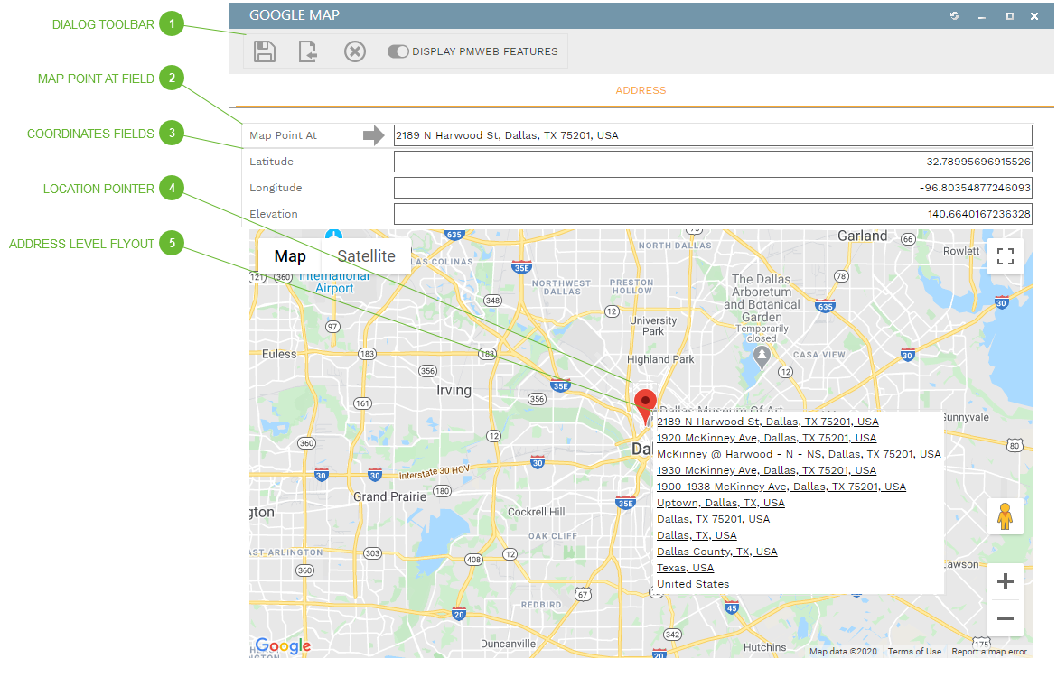The image size is (1057, 677).
Task: Open fullscreen view with the expand icon
Action: point(1005,256)
